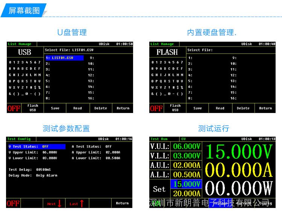Click the large FLASH label

pyautogui.click(x=167, y=52)
